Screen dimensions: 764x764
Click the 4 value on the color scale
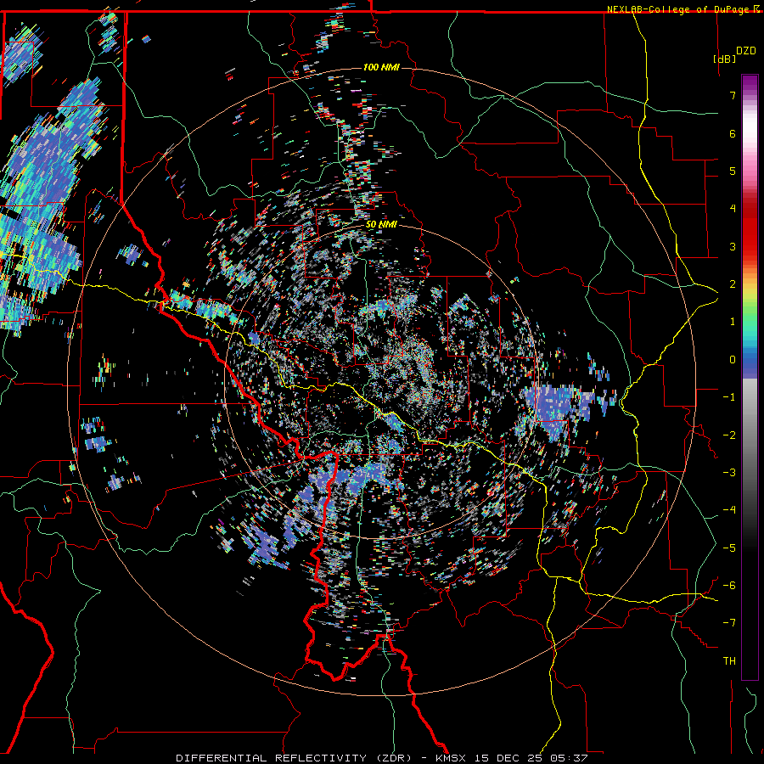(x=733, y=209)
